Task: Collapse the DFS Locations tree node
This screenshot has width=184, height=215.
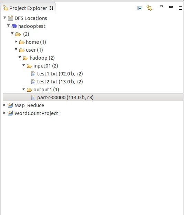Action: point(4,18)
